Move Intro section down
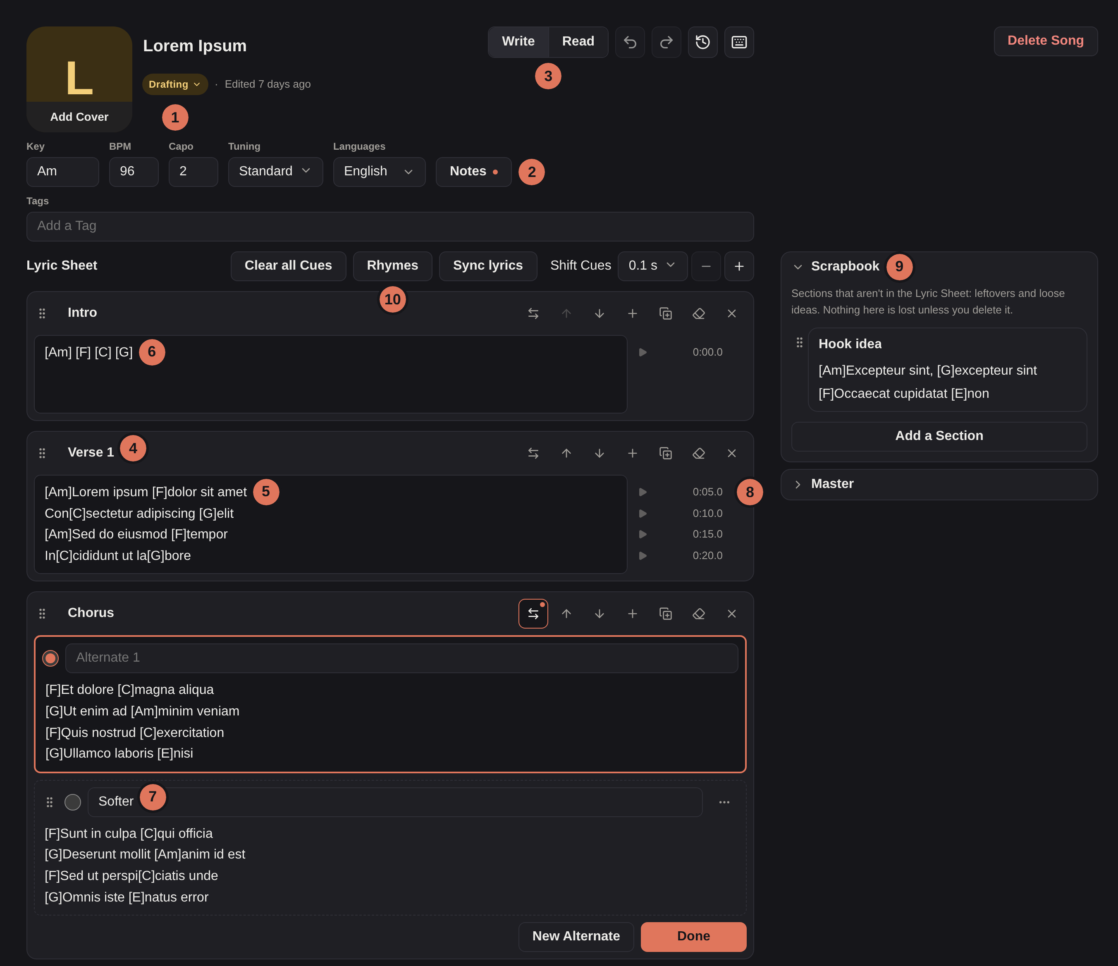 (600, 313)
